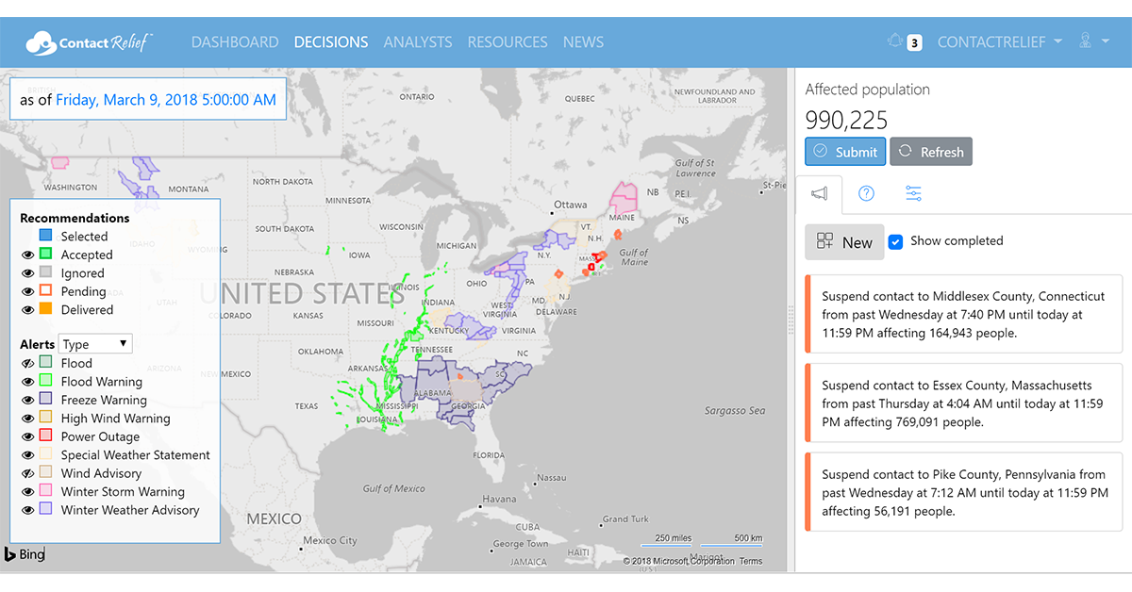Open the megaphone recommendations tab

[x=819, y=194]
